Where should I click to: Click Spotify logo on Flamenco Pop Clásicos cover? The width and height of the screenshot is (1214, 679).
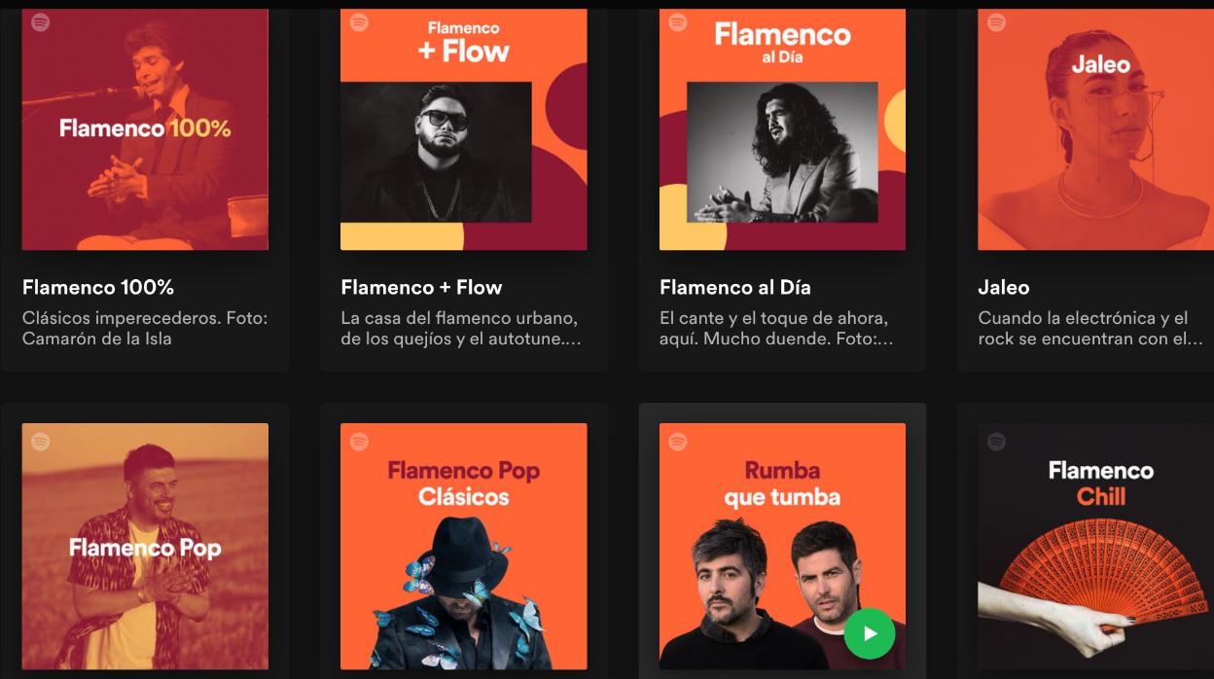[x=359, y=442]
